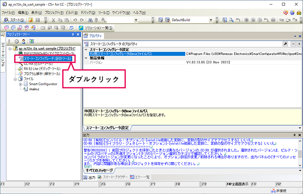Click the rebuild project icon
The image size is (303, 194).
pos(167,20)
